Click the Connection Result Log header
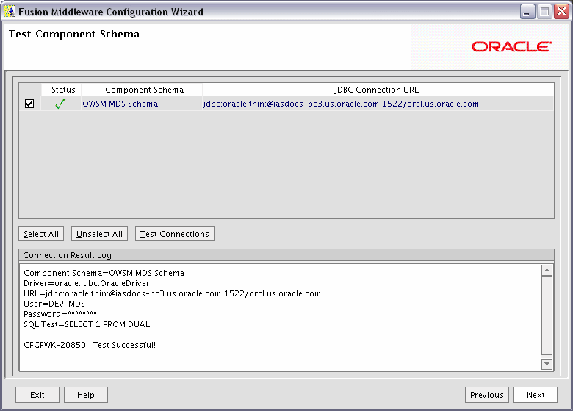This screenshot has width=573, height=411. tap(286, 255)
